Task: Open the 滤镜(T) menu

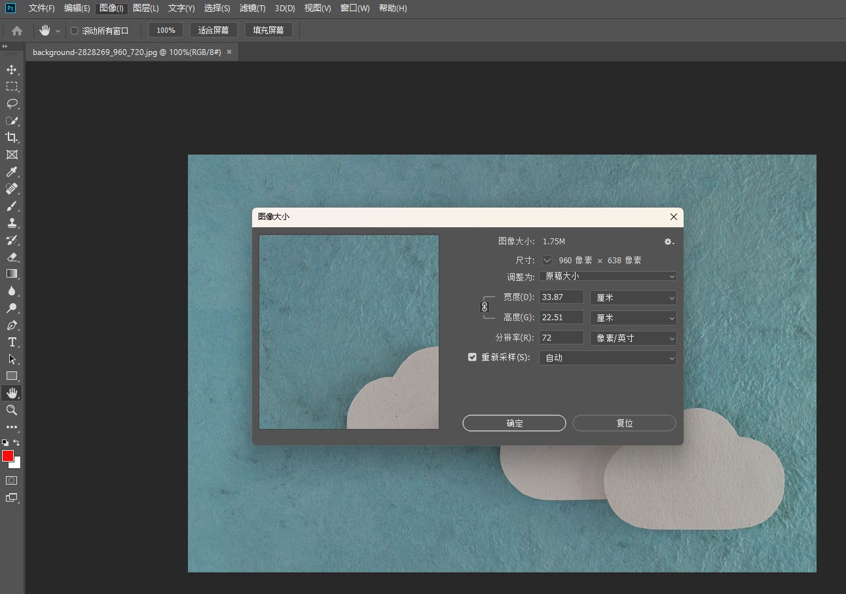Action: tap(252, 9)
